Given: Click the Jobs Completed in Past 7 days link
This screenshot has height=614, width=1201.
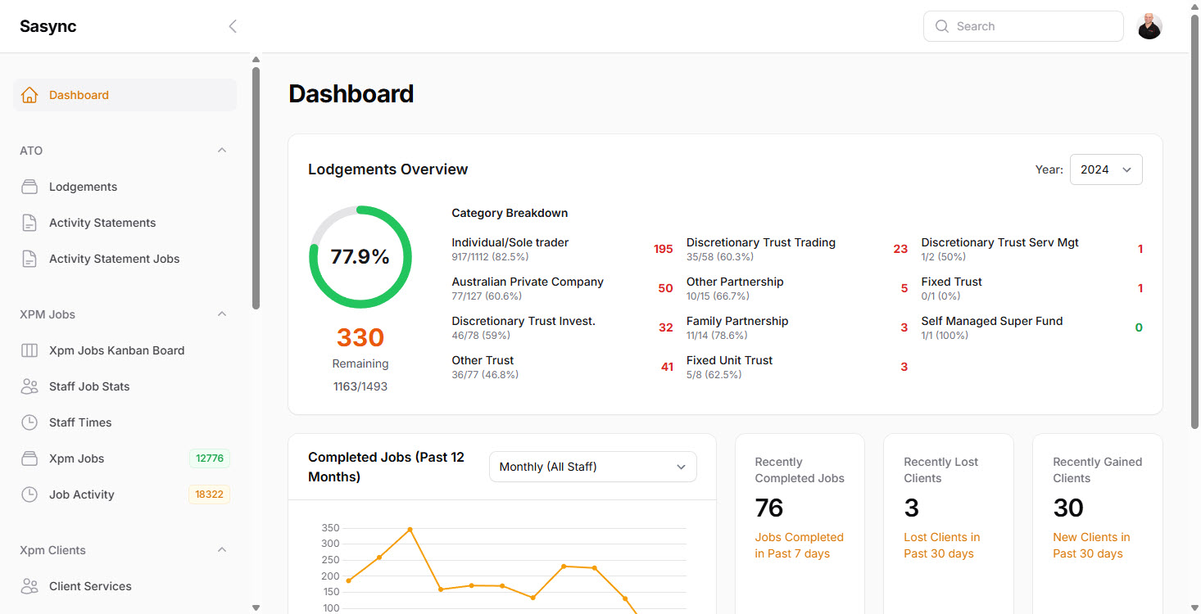Looking at the screenshot, I should pos(799,544).
